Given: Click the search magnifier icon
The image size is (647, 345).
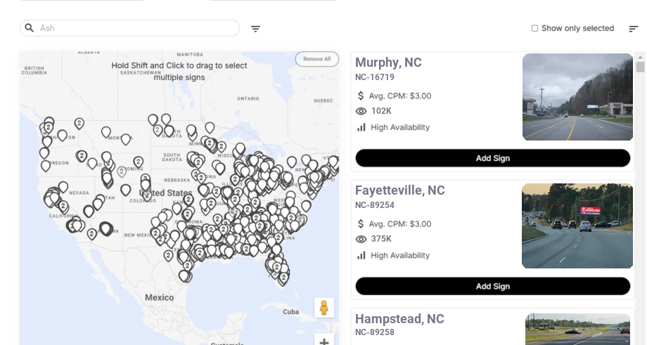Looking at the screenshot, I should [x=29, y=28].
